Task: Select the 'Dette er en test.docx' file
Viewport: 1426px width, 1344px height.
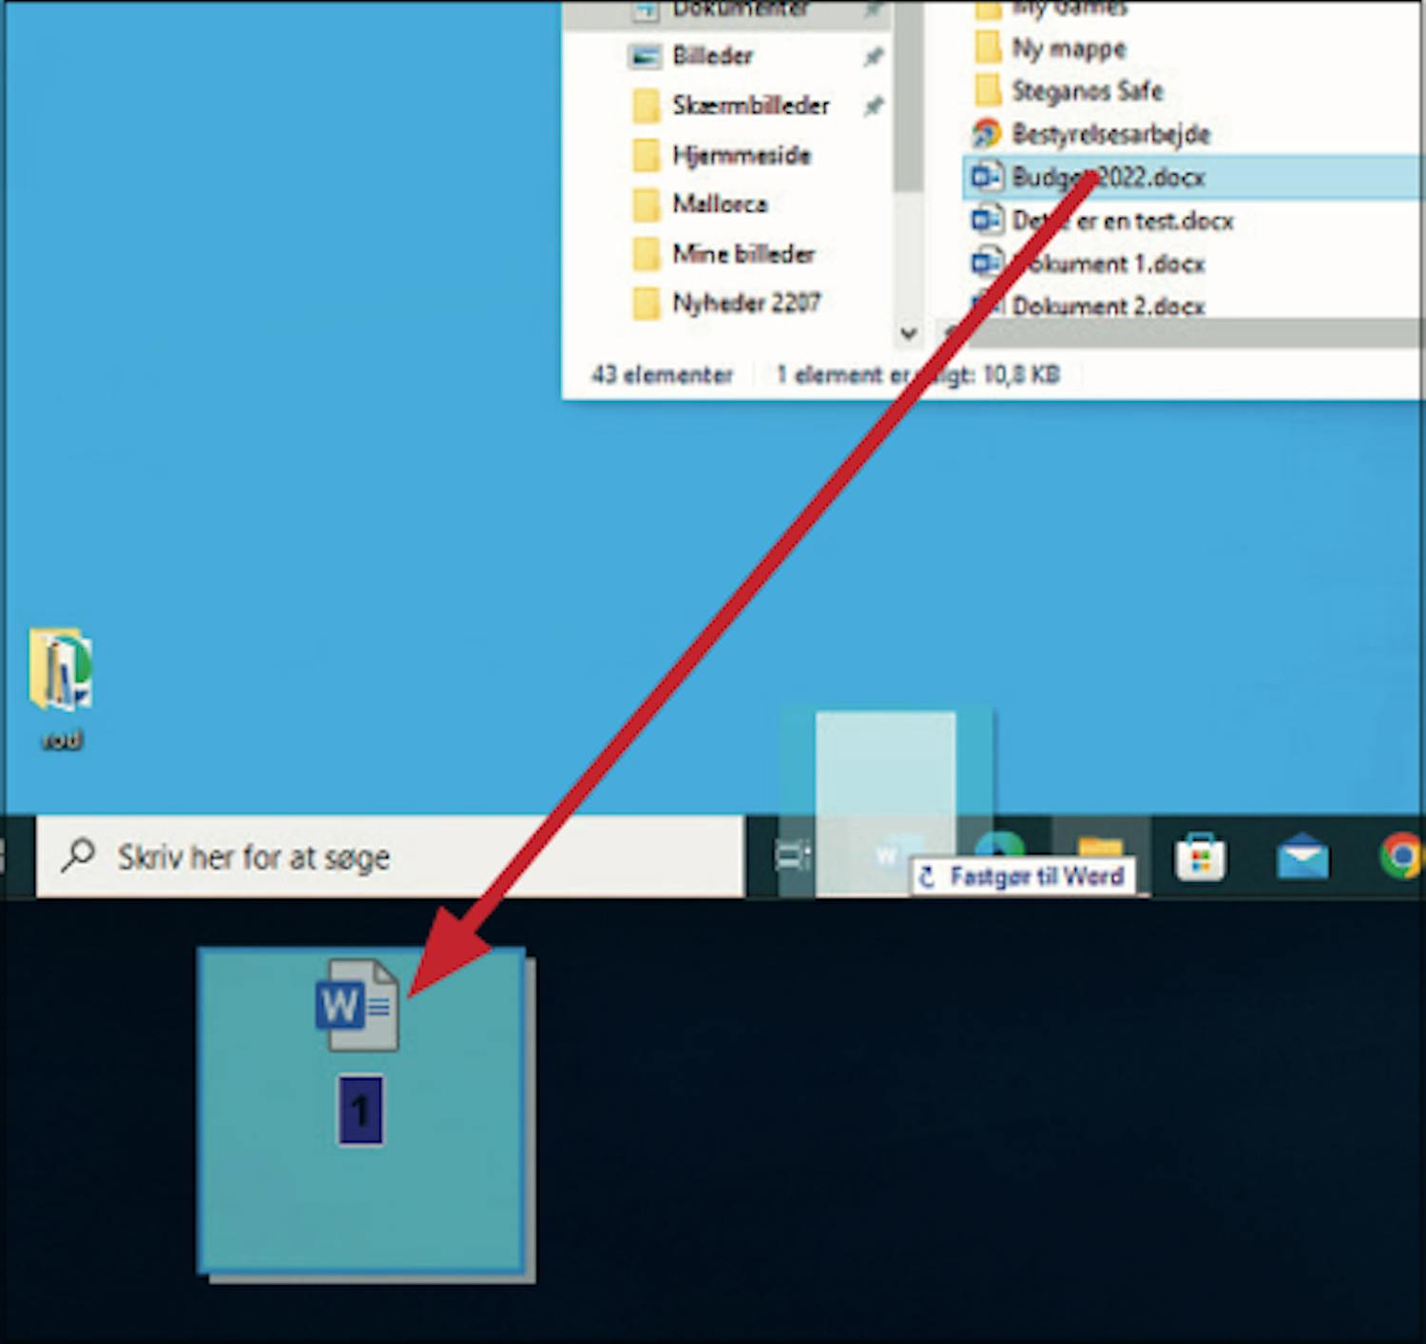Action: coord(1103,221)
